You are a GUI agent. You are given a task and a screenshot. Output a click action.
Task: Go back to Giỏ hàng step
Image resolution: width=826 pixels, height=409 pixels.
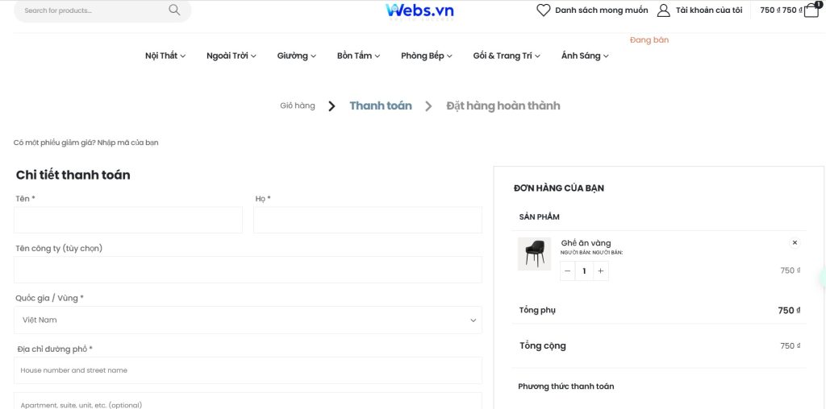point(298,105)
